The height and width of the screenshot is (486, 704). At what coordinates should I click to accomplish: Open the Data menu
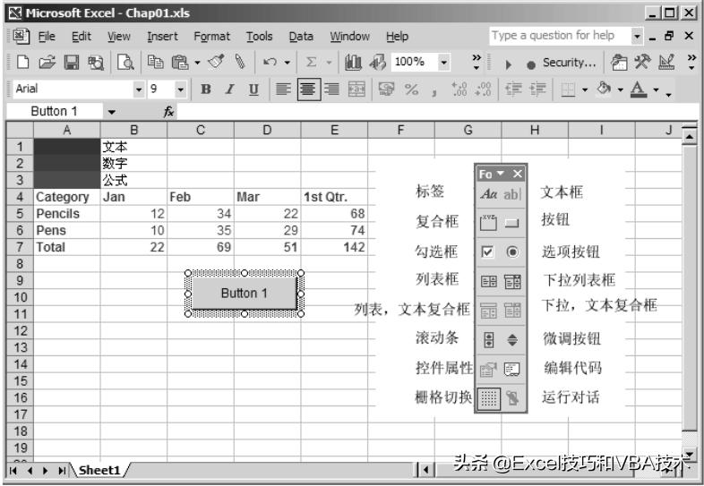[x=301, y=37]
